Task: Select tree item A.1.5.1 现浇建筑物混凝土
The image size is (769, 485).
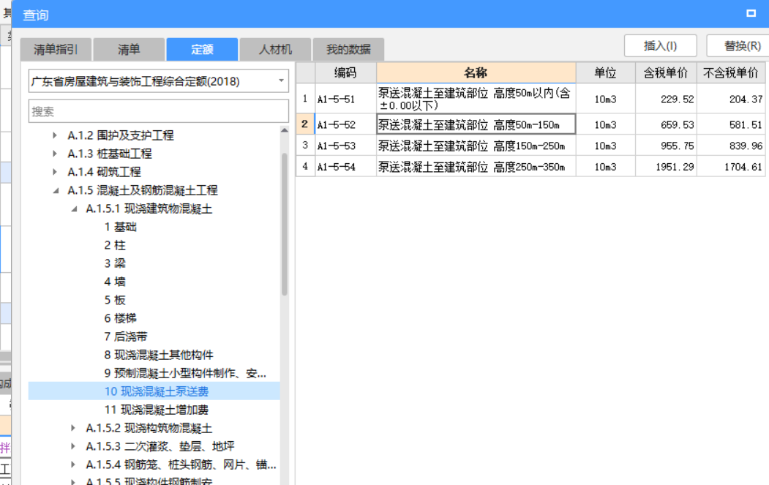Action: coord(149,209)
